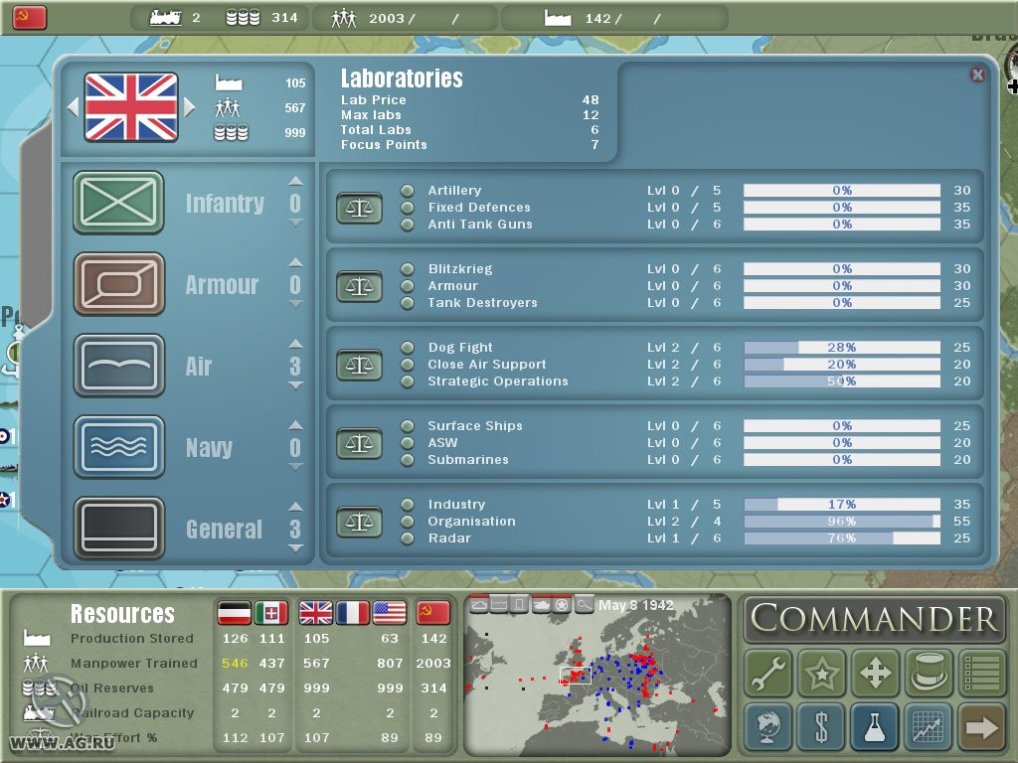The image size is (1018, 763).
Task: Click the United Kingdom flag in panel
Action: pyautogui.click(x=131, y=107)
